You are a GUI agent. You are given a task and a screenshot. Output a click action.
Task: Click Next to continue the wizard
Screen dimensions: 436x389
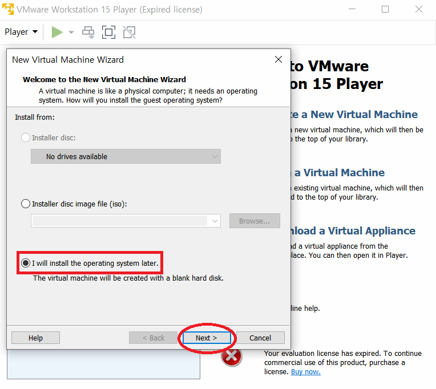pyautogui.click(x=207, y=338)
